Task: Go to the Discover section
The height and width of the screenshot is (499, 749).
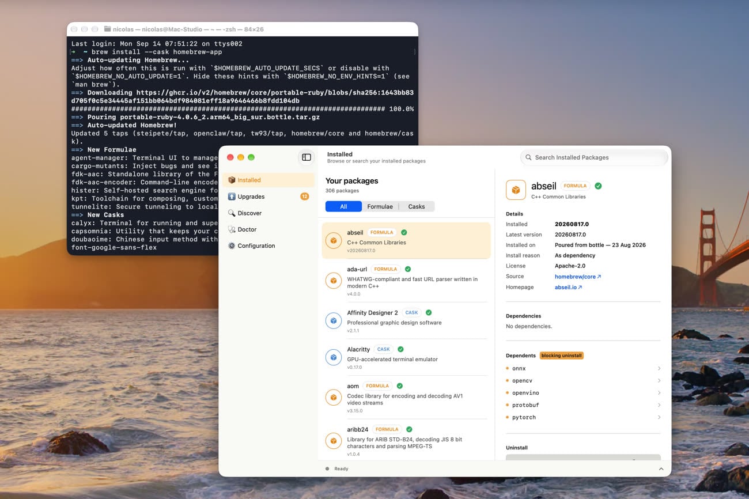Action: tap(270, 213)
